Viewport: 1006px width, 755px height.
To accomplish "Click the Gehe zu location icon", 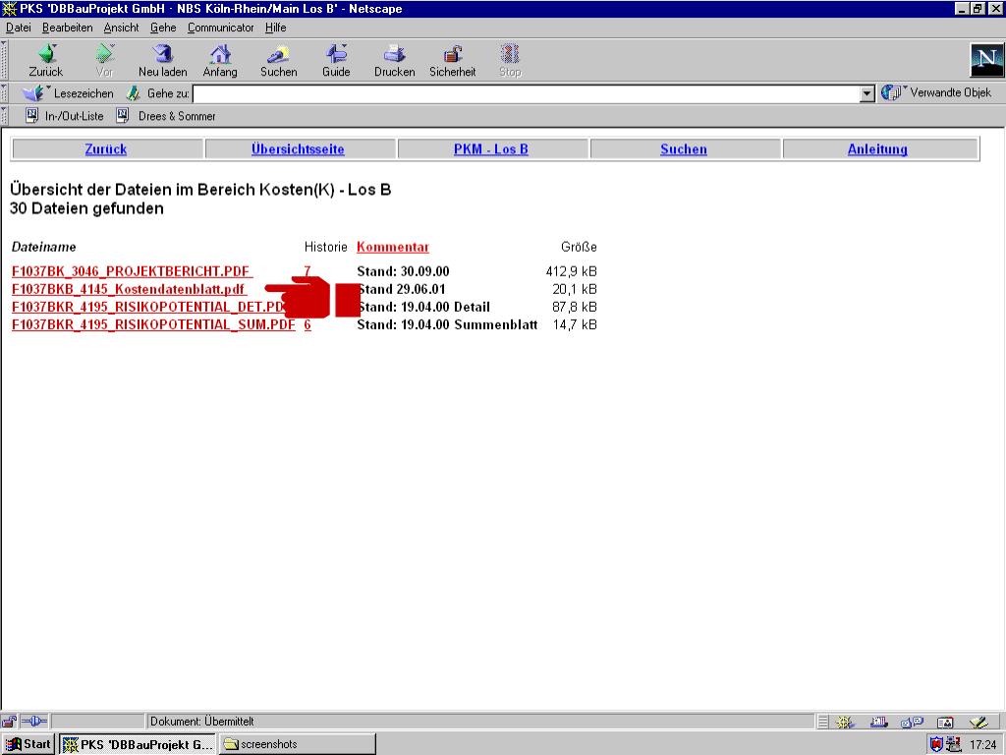I will click(133, 93).
